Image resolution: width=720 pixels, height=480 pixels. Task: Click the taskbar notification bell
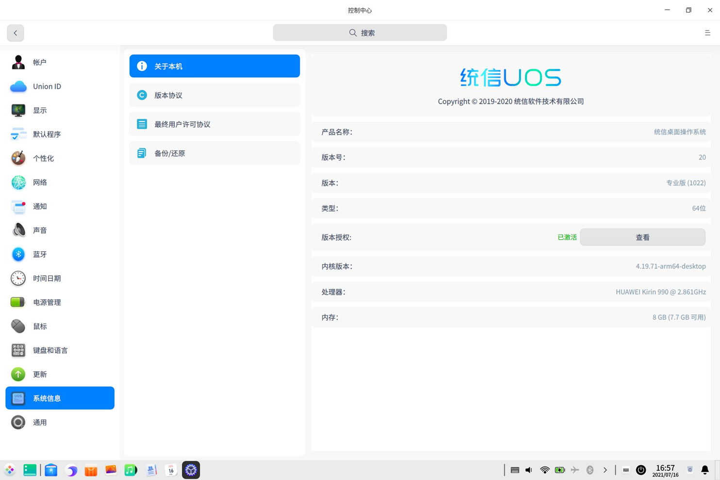[705, 470]
